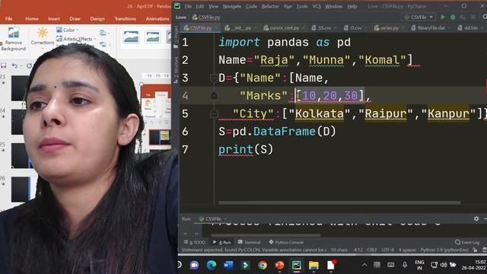The width and height of the screenshot is (487, 274).
Task: Click line 7 print(S) statement
Action: point(246,149)
